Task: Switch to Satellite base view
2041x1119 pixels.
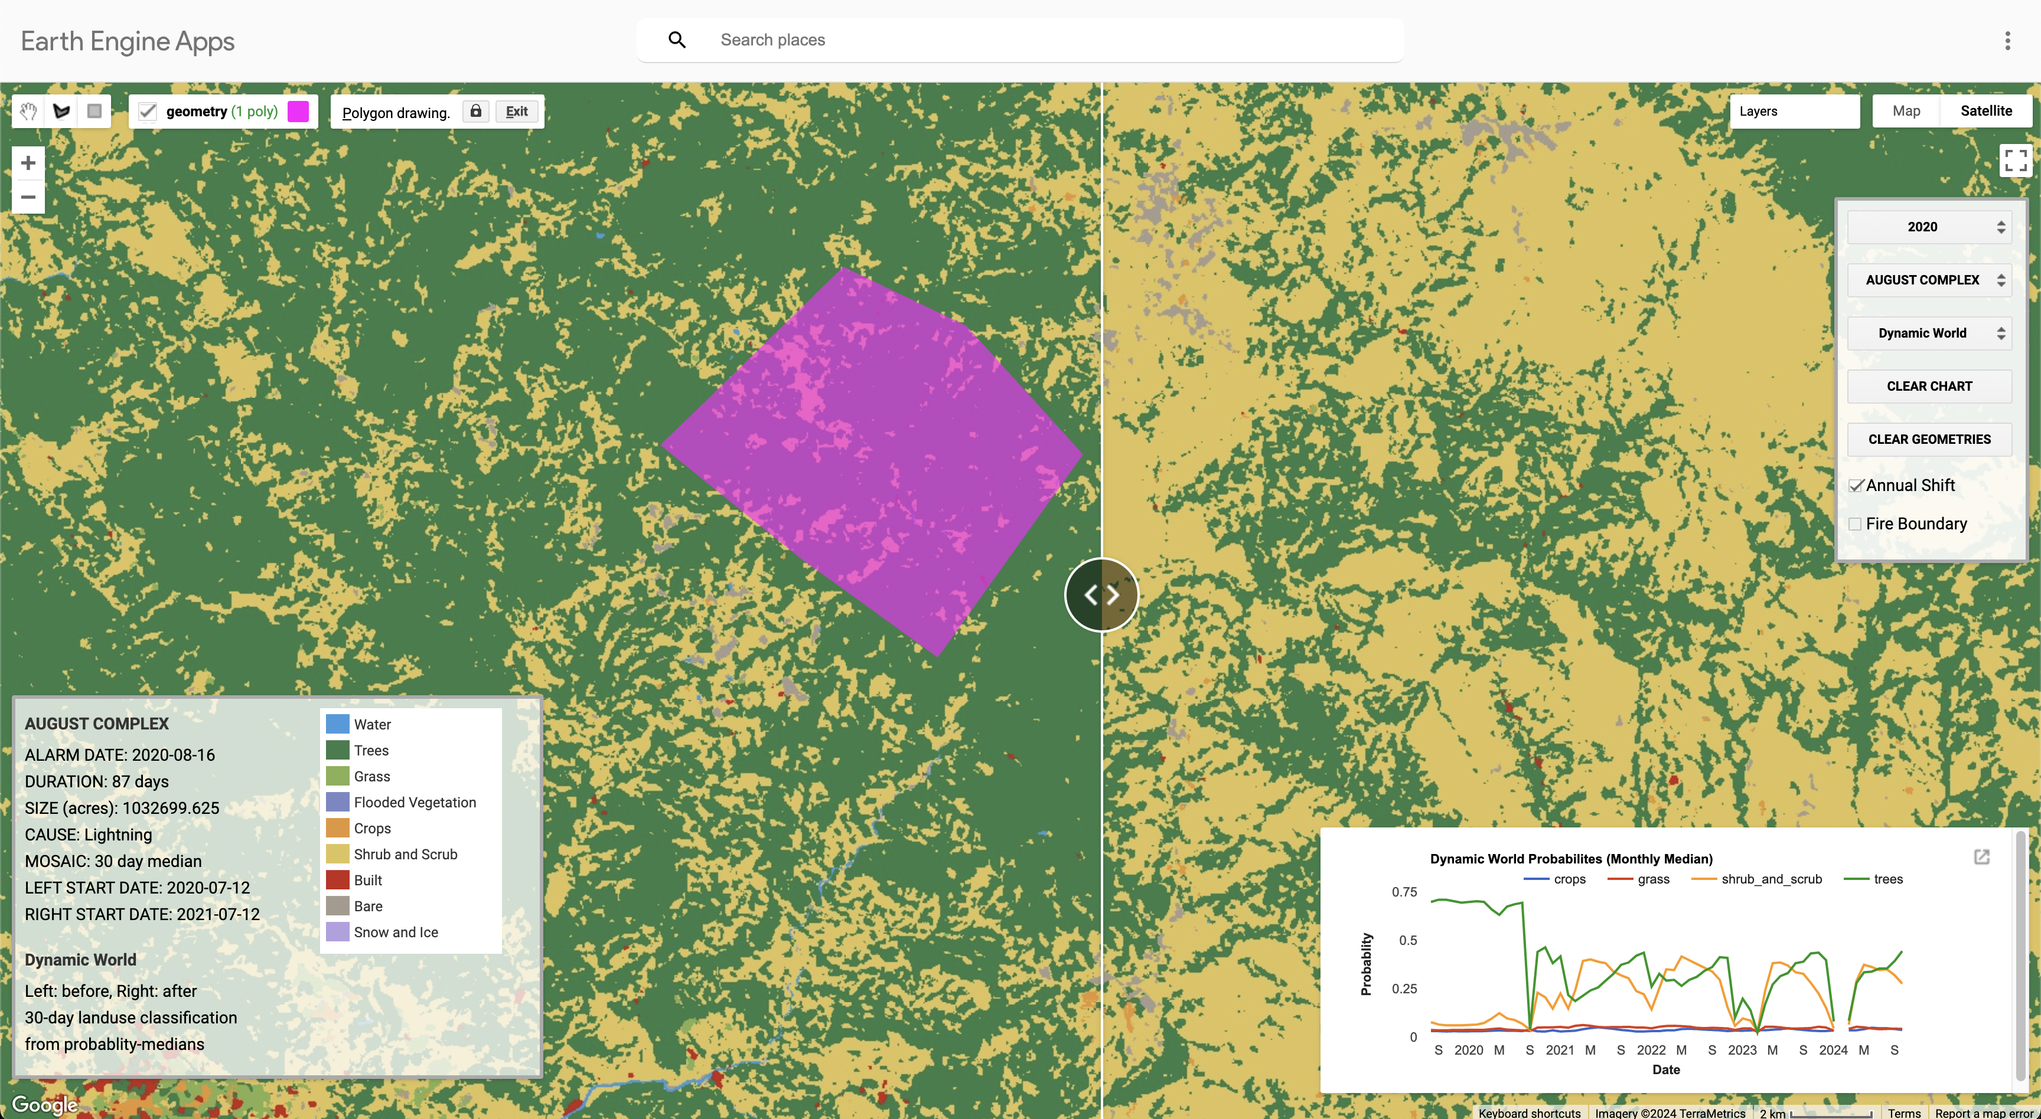Action: pyautogui.click(x=1985, y=111)
